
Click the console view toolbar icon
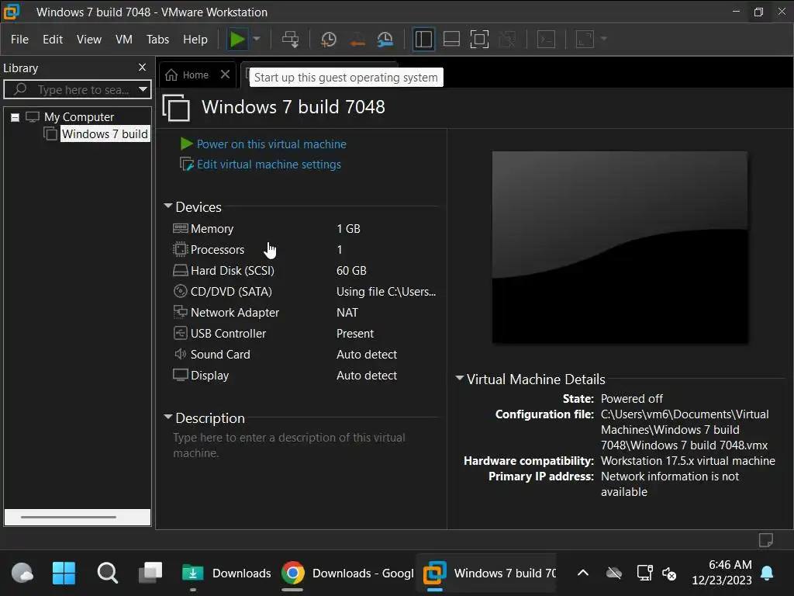click(x=546, y=39)
